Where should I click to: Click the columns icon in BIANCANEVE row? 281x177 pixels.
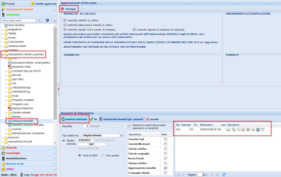click(263, 129)
